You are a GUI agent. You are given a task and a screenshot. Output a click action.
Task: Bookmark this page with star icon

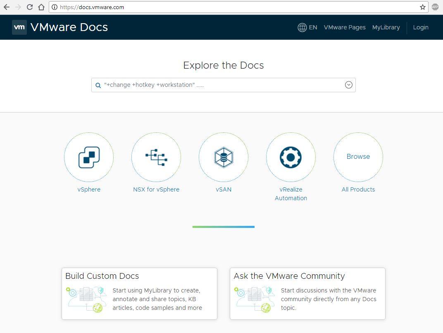tap(422, 7)
